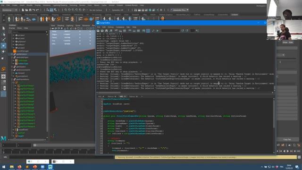Viewport: 302px width, 170px height.
Task: Click the range slider bar below viewport
Action: [65, 145]
